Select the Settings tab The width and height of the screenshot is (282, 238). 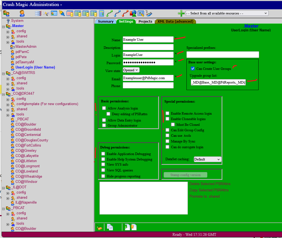(x=126, y=22)
